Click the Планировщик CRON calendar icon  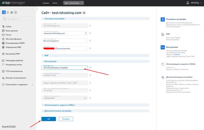(x=3, y=43)
